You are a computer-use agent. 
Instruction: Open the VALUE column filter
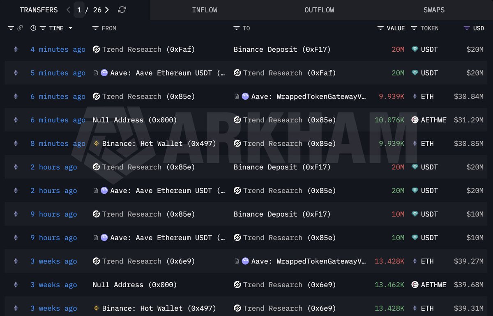tap(381, 28)
